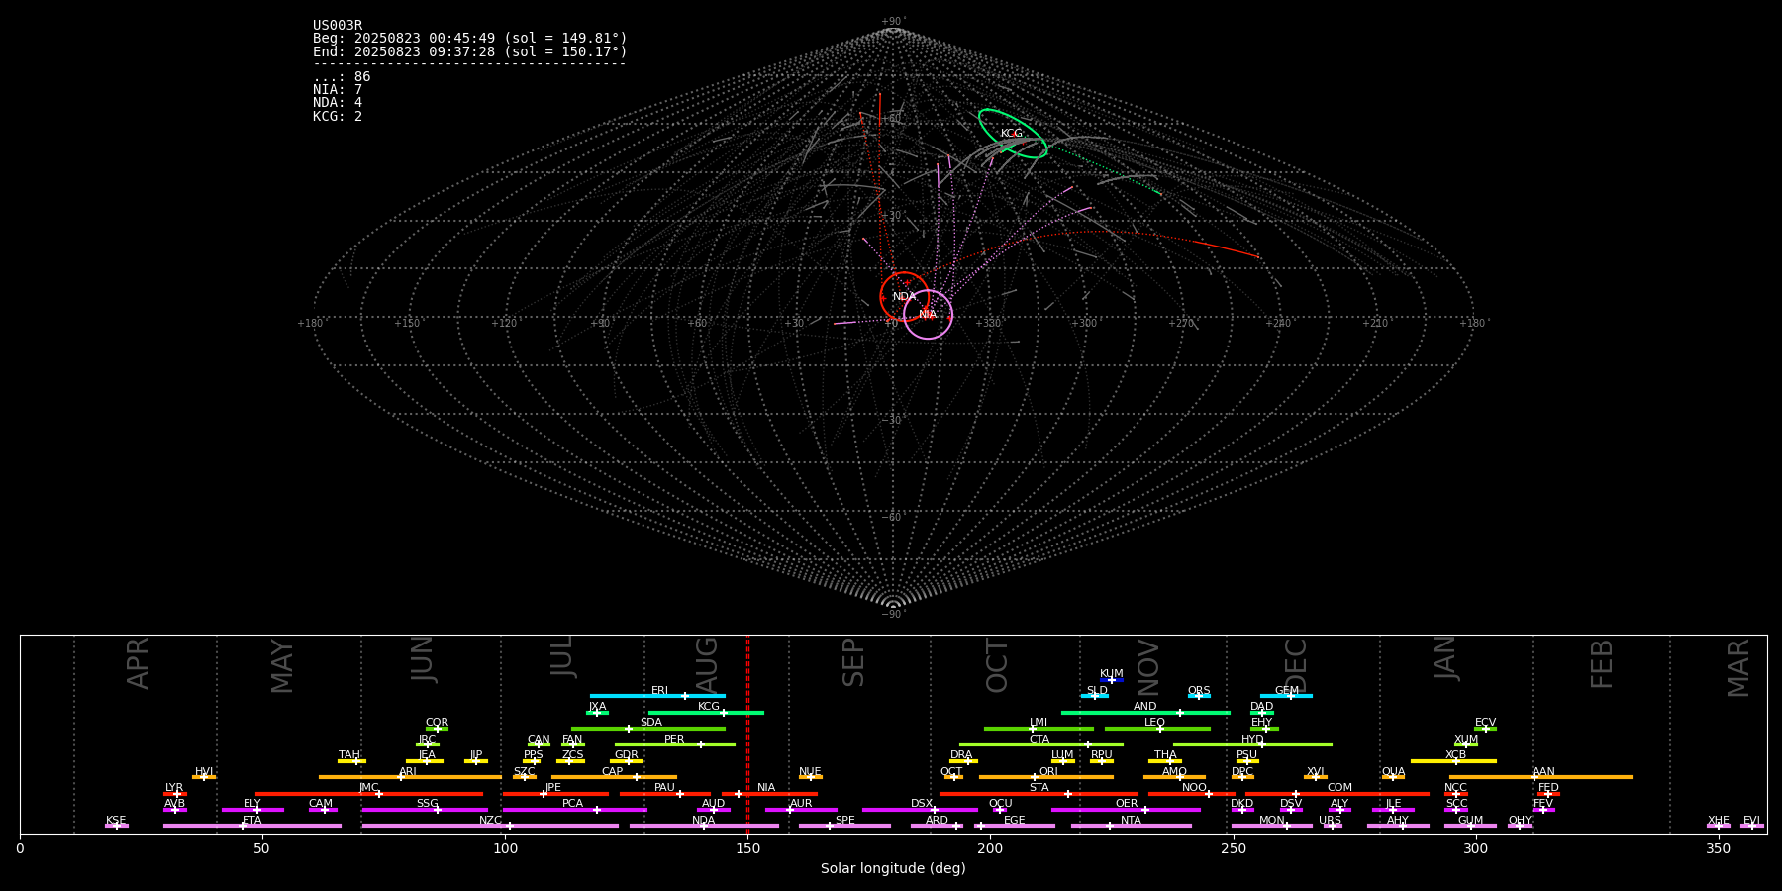This screenshot has height=891, width=1782.
Task: Click the red dashed current solar longitude line
Action: [747, 734]
